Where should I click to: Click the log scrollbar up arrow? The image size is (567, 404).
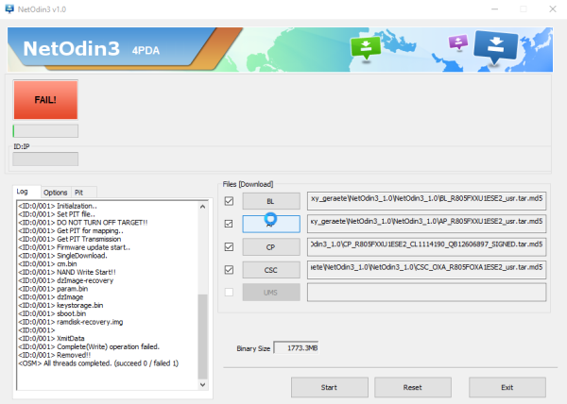pyautogui.click(x=202, y=207)
